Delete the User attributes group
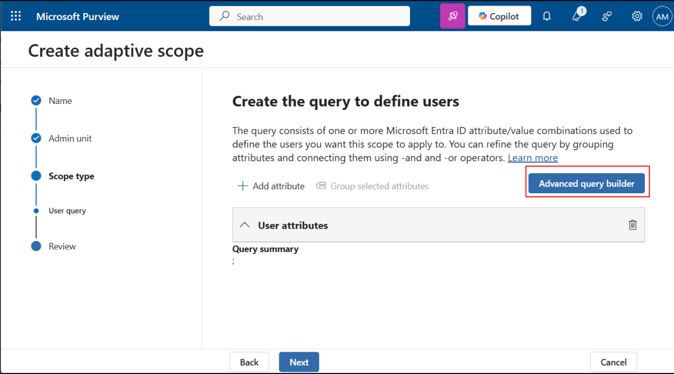Viewport: 674px width, 374px height. tap(633, 225)
